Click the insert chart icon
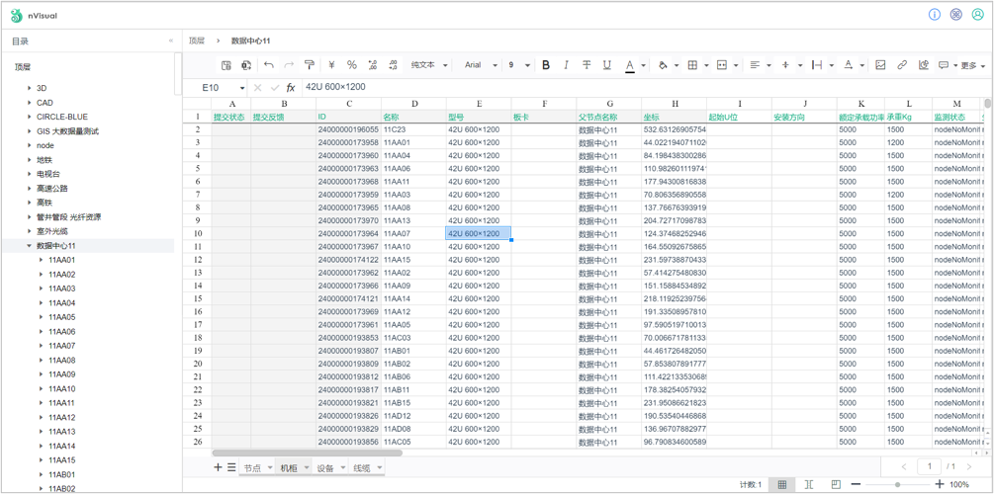994x494 pixels. coord(923,64)
